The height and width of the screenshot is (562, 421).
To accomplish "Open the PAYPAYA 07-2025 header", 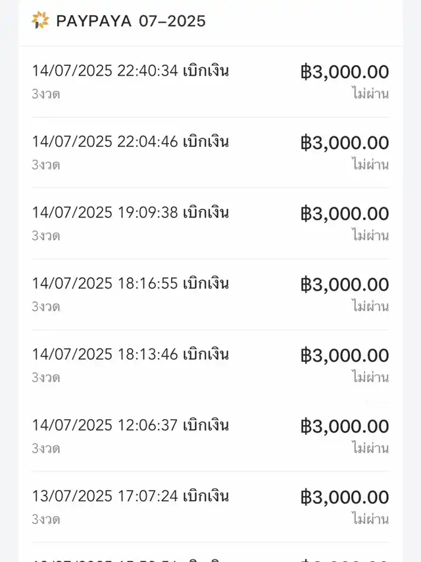I will click(x=131, y=21).
